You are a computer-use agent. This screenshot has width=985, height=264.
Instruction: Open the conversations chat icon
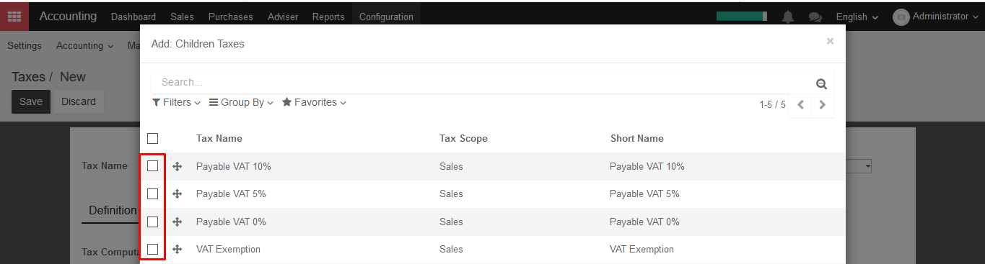(x=815, y=17)
